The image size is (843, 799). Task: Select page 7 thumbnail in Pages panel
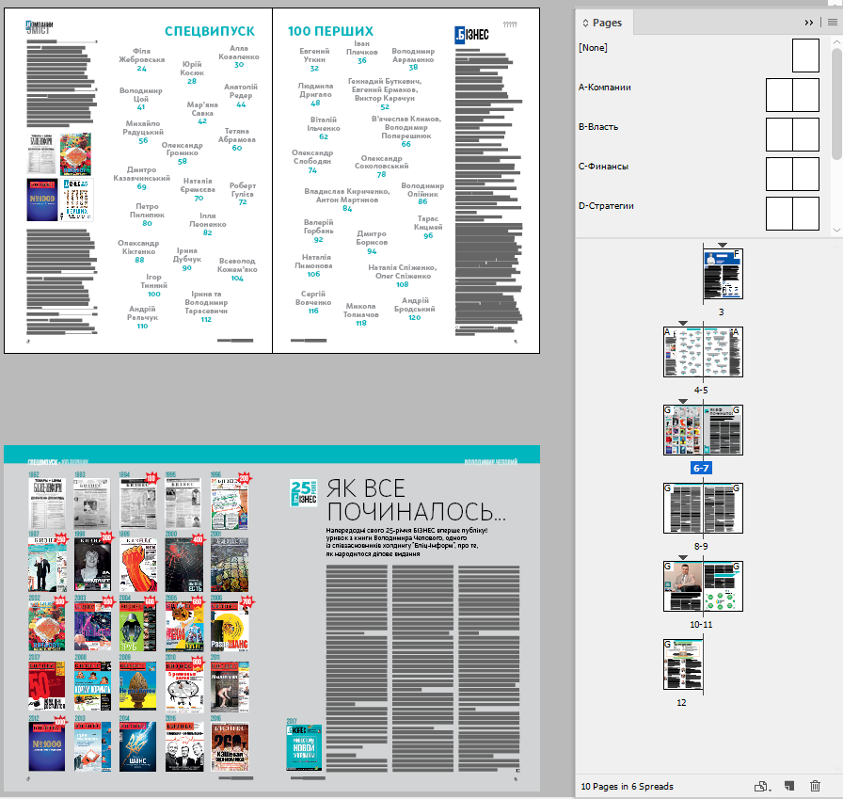pyautogui.click(x=724, y=430)
